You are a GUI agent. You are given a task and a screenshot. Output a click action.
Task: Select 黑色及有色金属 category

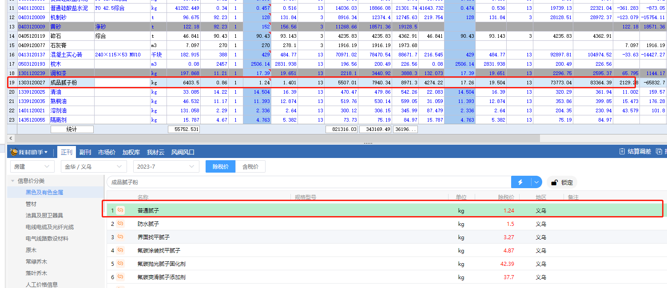pos(44,192)
